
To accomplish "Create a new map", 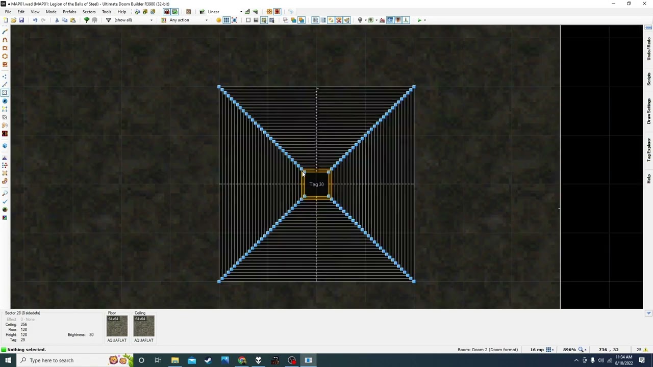I will [x=5, y=20].
